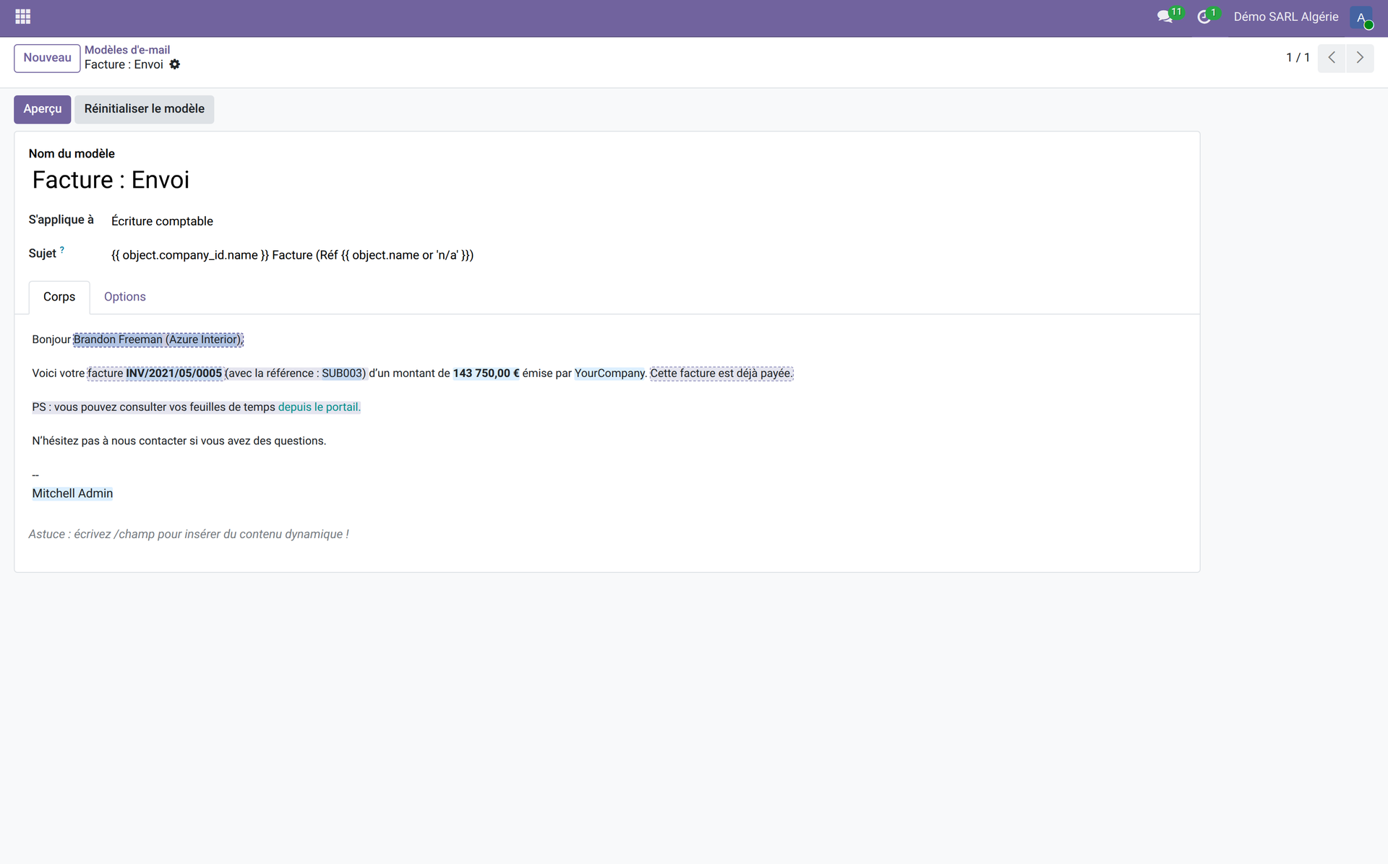Click the reference text SUB003
This screenshot has width=1388, height=864.
click(342, 373)
